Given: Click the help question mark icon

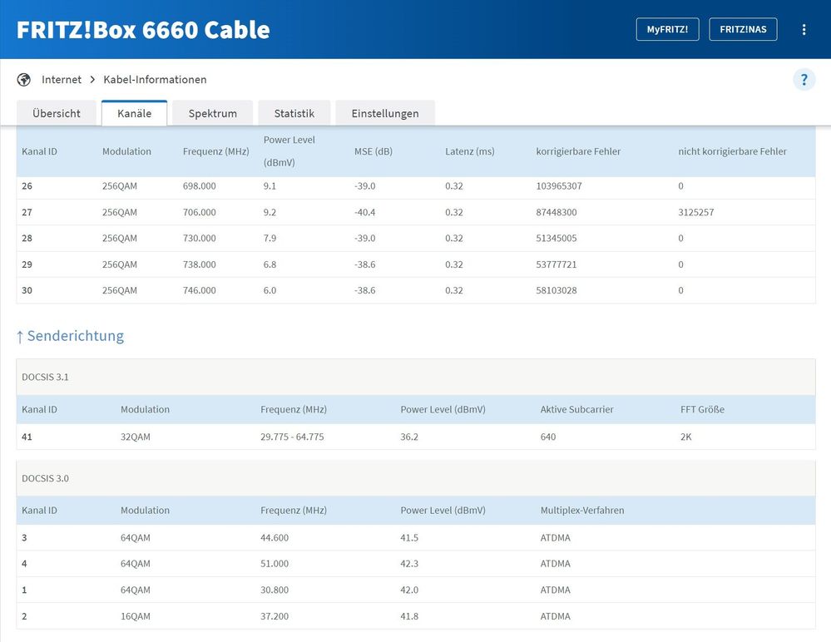Looking at the screenshot, I should pyautogui.click(x=804, y=80).
